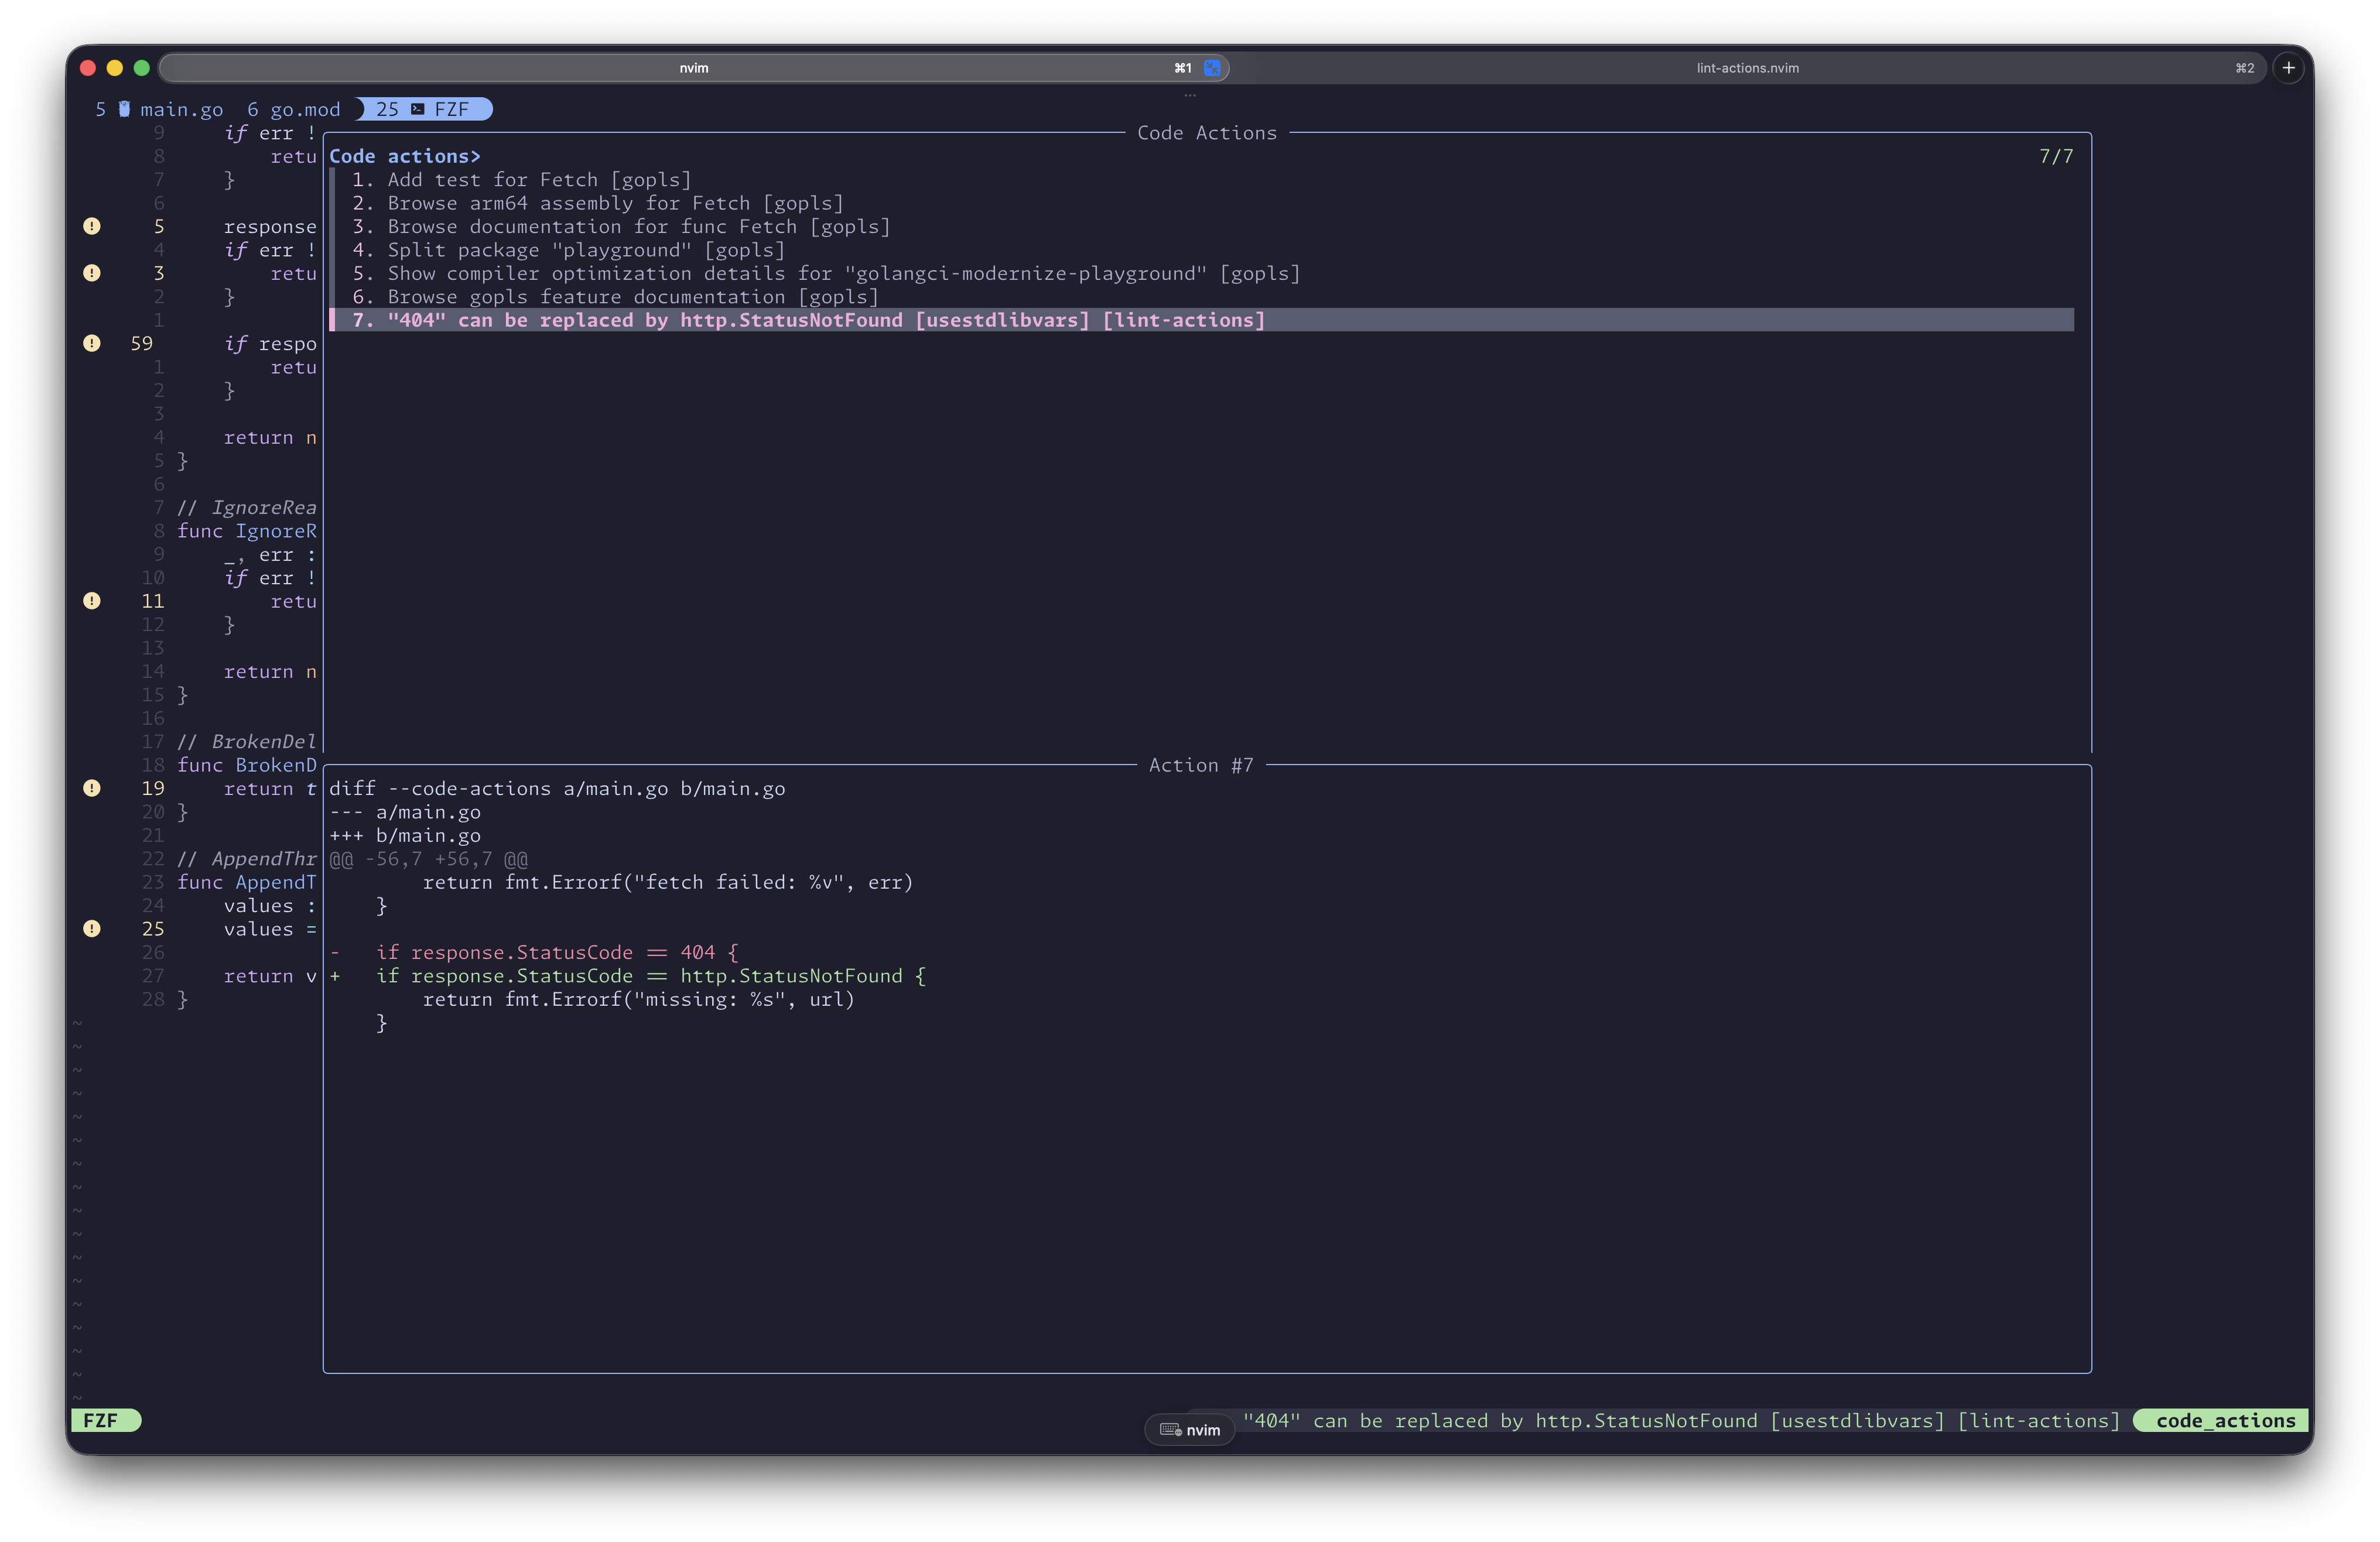Maximize the terminal window with the green button

coord(142,68)
